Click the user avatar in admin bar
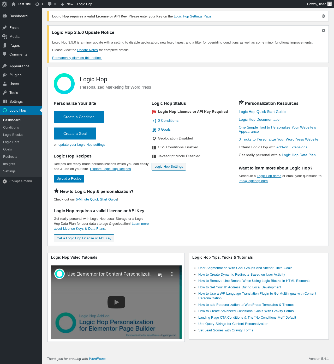Screen dimensions: 334x364 (x=330, y=4)
